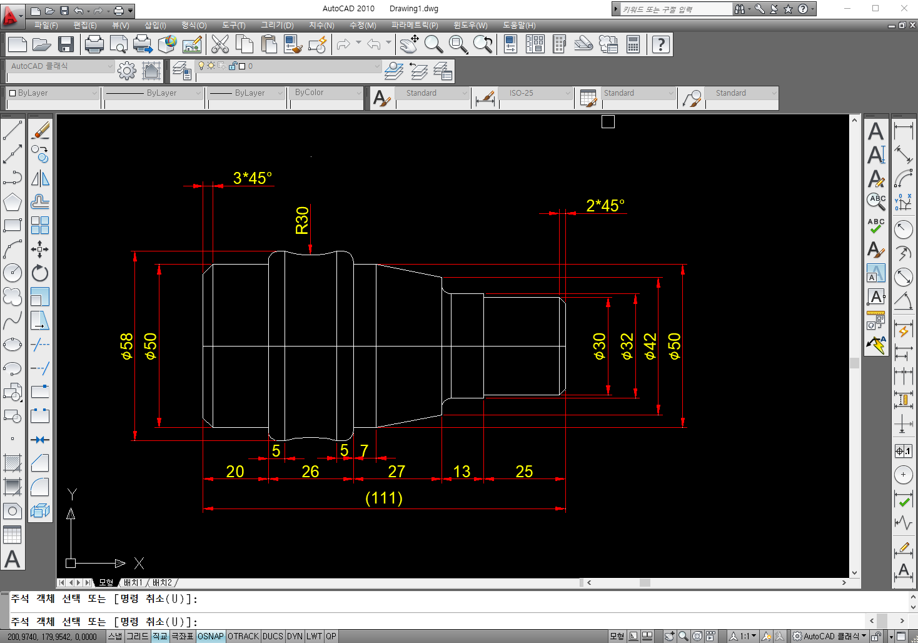The image size is (918, 643).
Task: Select the Spline draw tool
Action: [x=13, y=321]
